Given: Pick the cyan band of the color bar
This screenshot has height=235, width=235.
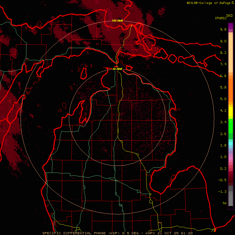Looking at the screenshot, I should pyautogui.click(x=231, y=144).
